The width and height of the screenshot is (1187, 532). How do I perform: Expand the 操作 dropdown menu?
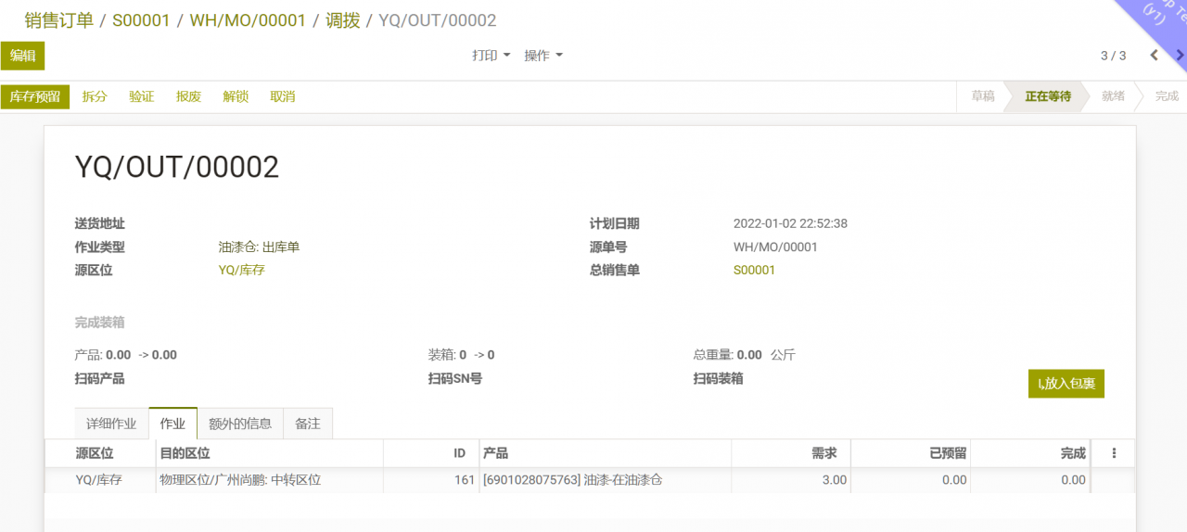[x=543, y=56]
